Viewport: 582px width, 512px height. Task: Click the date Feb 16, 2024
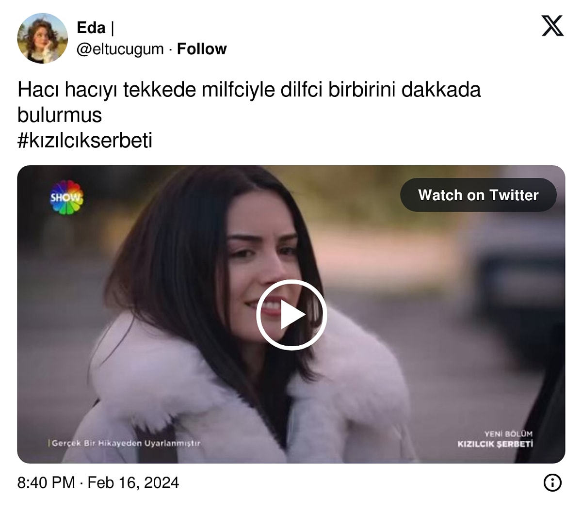point(133,482)
